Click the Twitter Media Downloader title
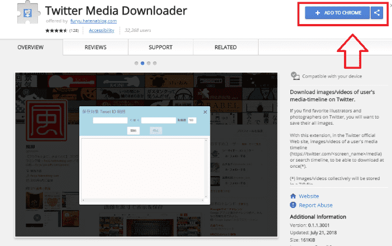 116,11
